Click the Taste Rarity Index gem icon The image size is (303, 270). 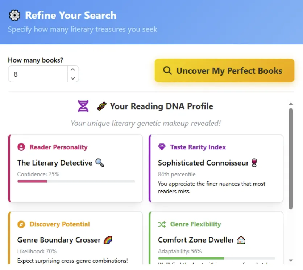[x=162, y=147]
